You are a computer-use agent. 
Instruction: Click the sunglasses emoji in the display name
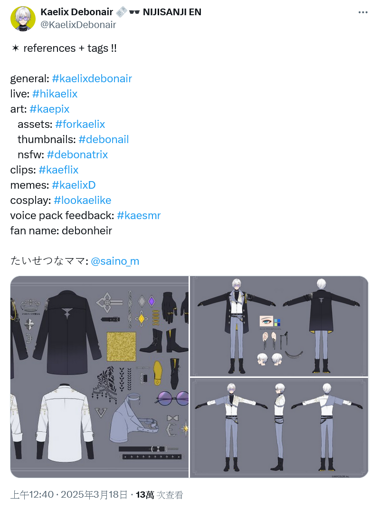pos(134,12)
